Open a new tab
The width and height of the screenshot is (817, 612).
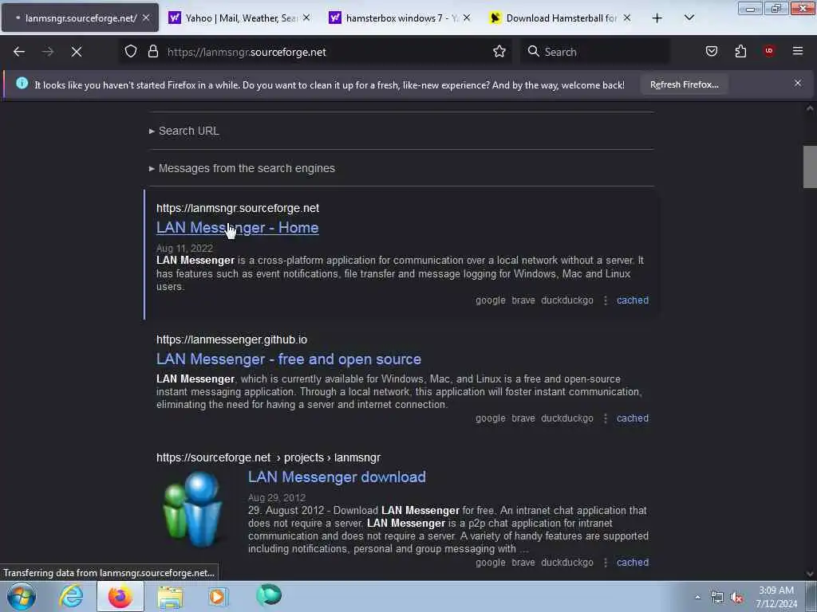[657, 18]
